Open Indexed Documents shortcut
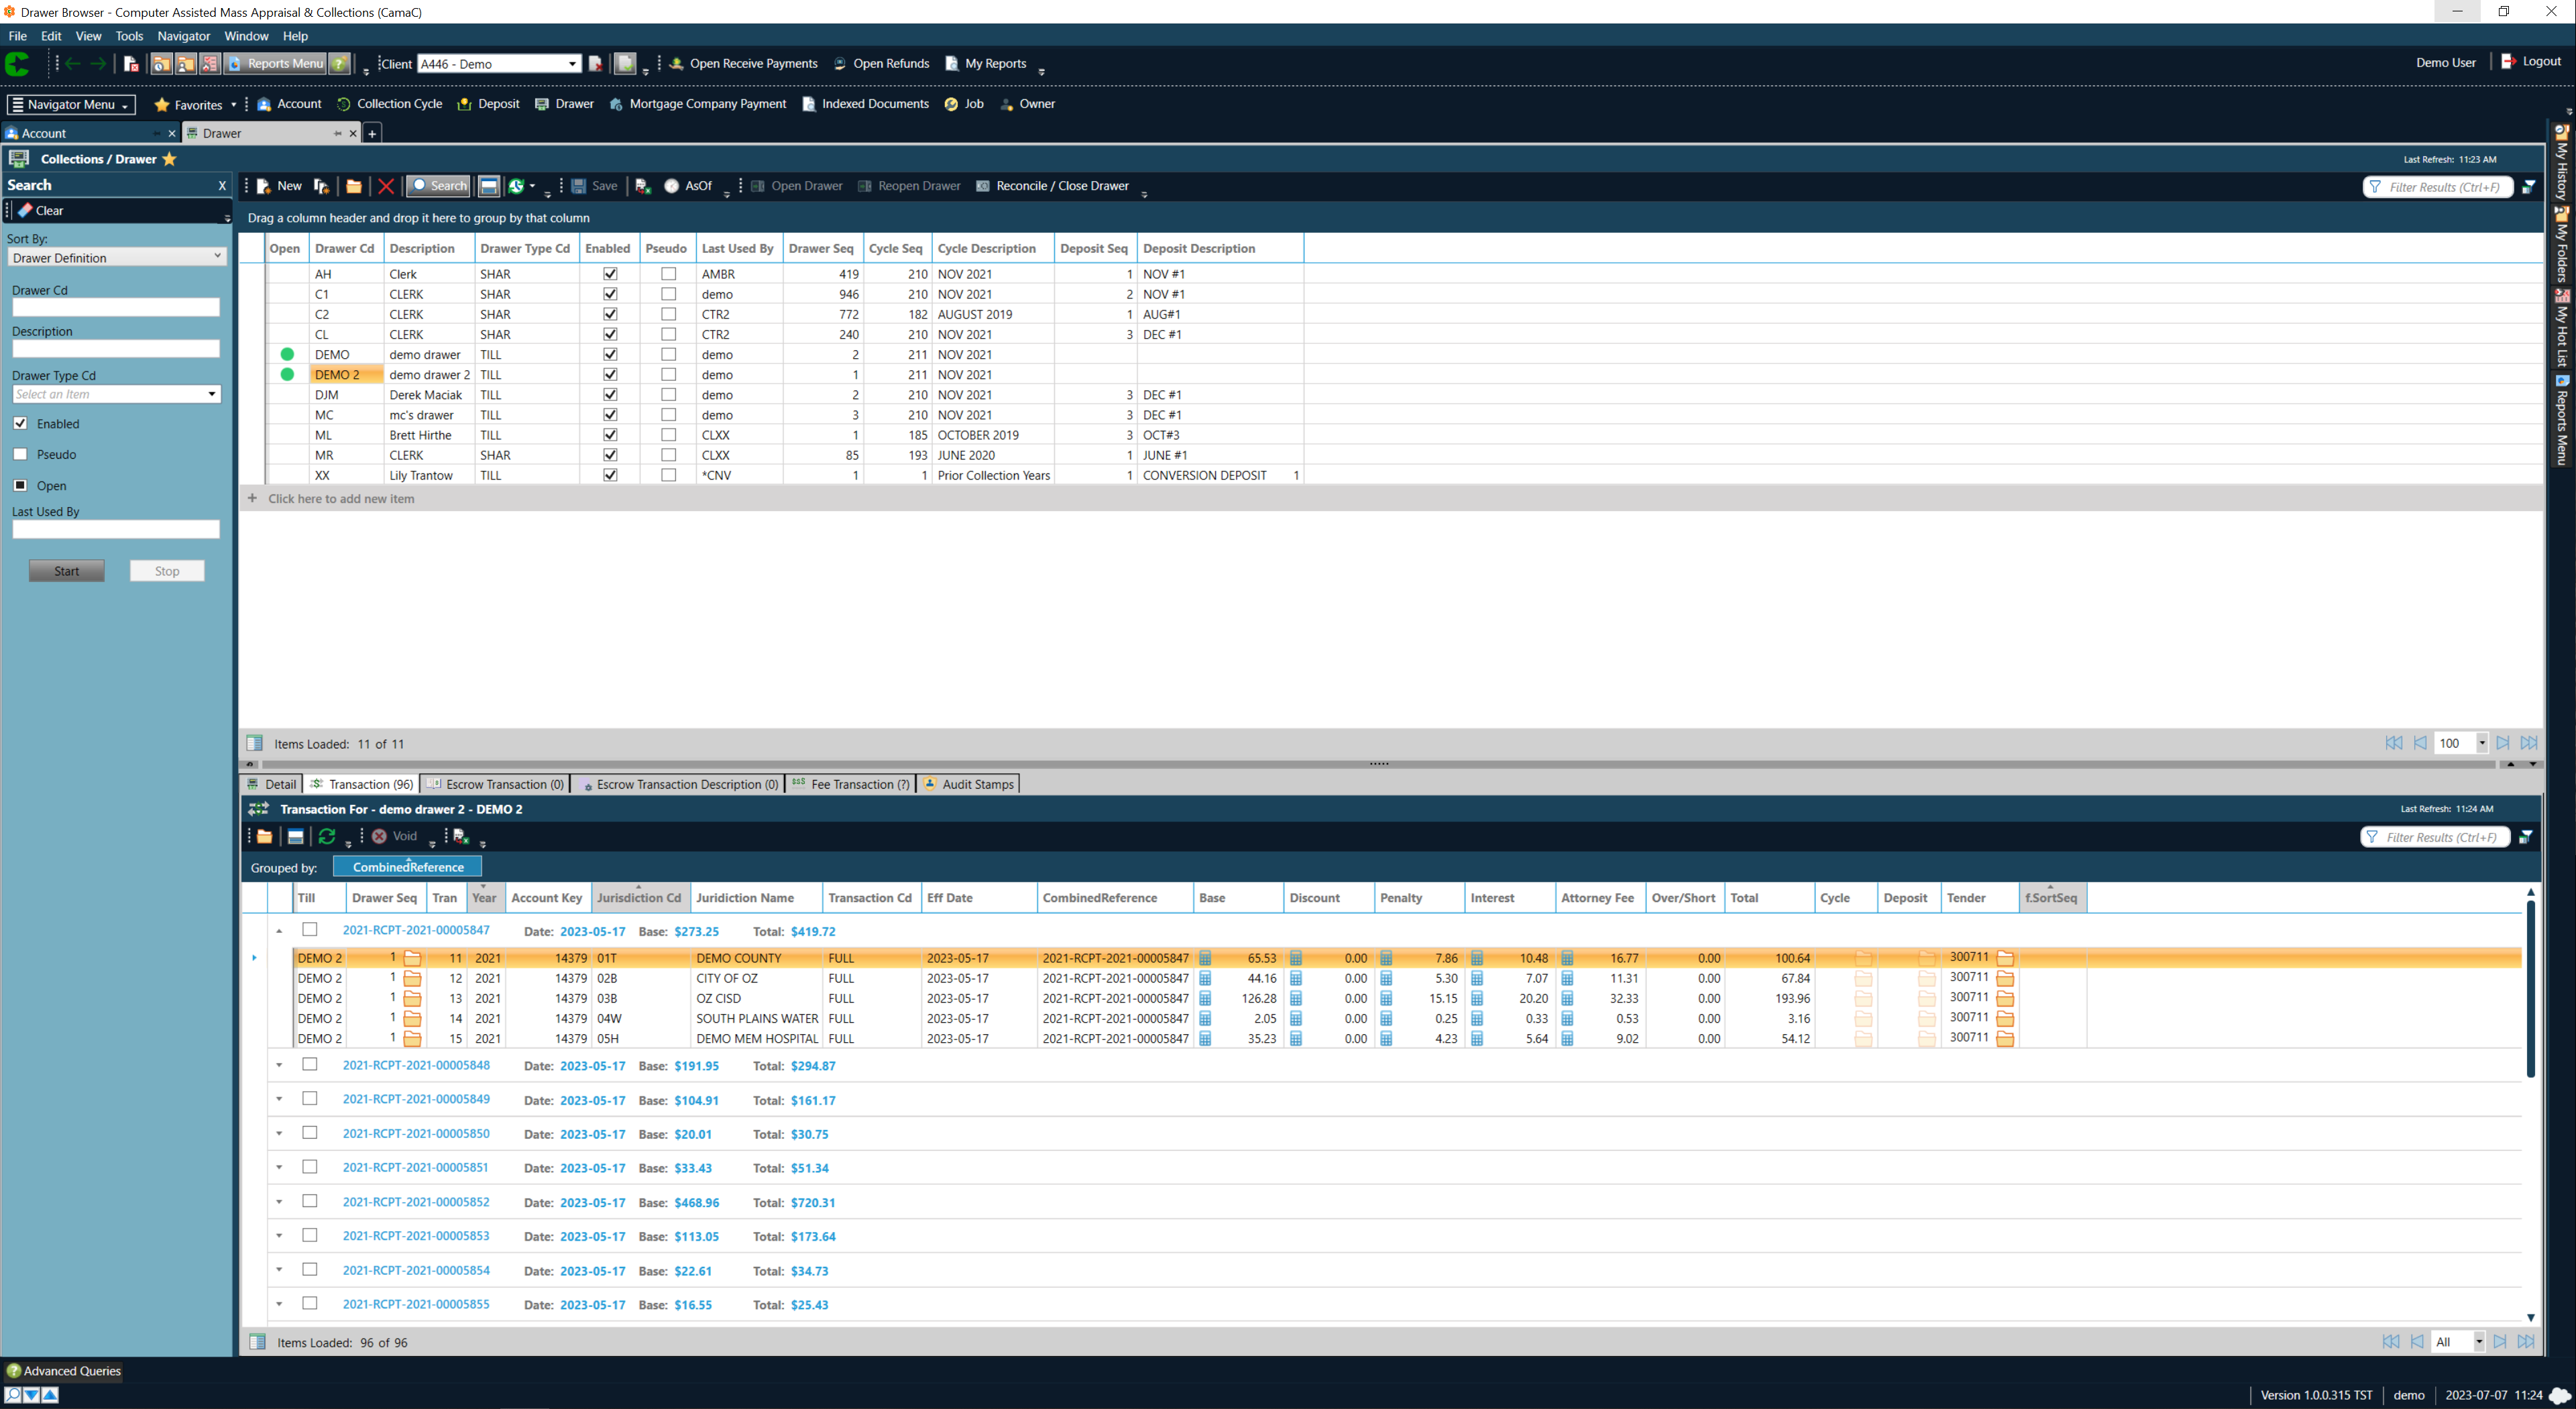The width and height of the screenshot is (2576, 1409). click(865, 104)
